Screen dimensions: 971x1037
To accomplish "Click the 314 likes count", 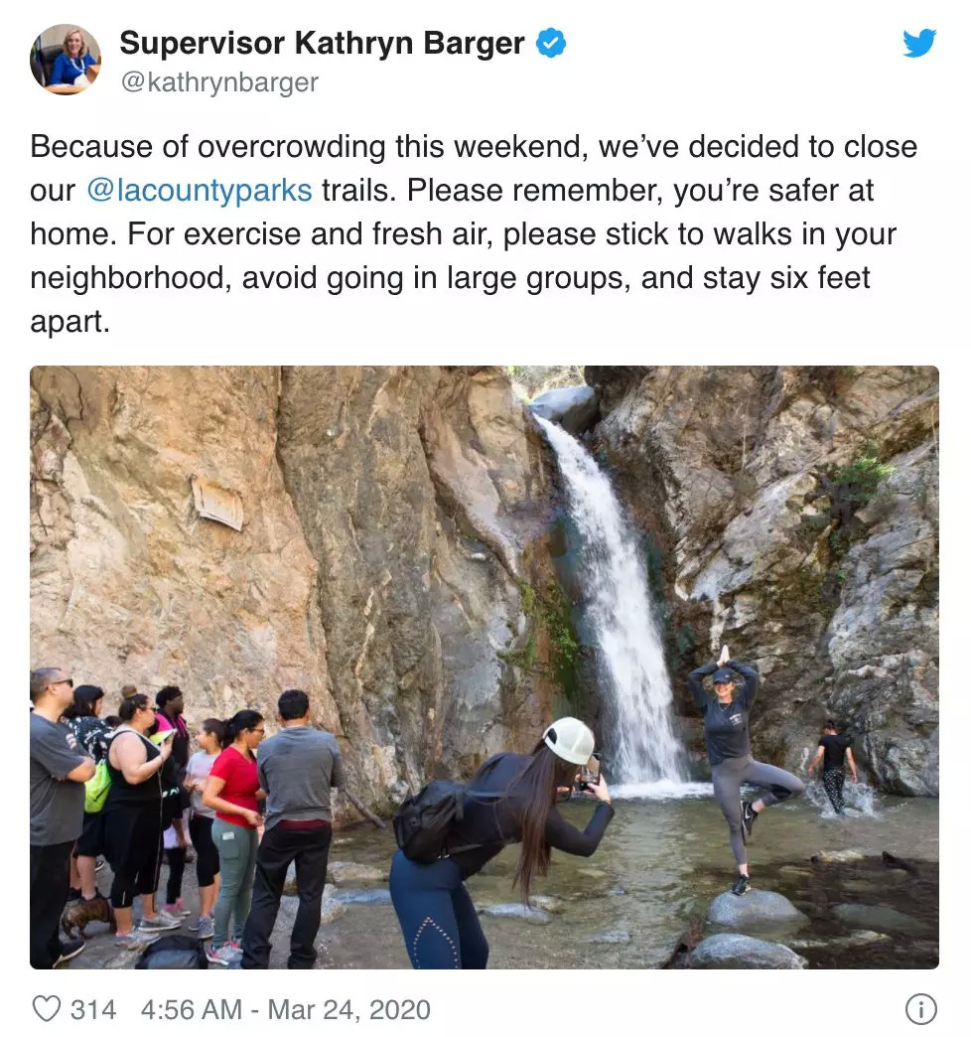I will tap(93, 1010).
